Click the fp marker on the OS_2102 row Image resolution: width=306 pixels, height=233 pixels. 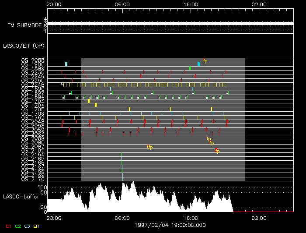point(217,151)
